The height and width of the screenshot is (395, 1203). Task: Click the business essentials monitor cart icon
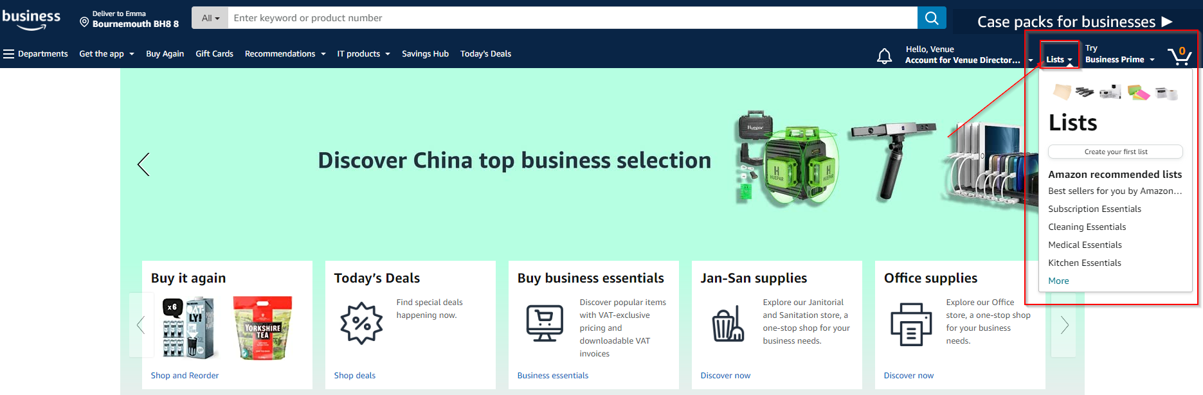(x=545, y=323)
